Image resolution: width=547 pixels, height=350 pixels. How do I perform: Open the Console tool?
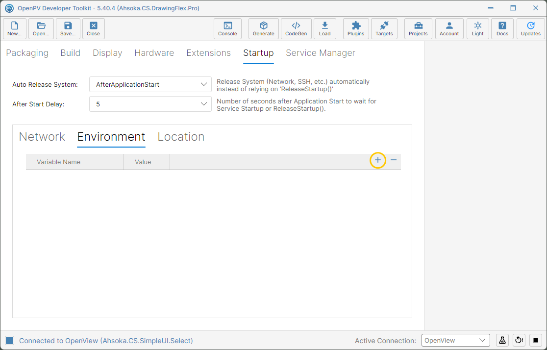[227, 28]
